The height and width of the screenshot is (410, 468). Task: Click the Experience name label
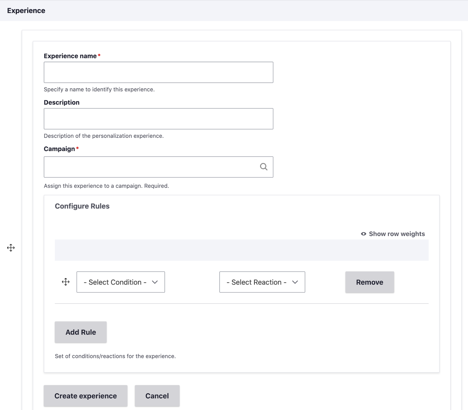(x=70, y=56)
